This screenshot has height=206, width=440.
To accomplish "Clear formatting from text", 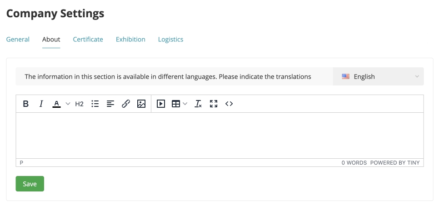I will pos(198,104).
